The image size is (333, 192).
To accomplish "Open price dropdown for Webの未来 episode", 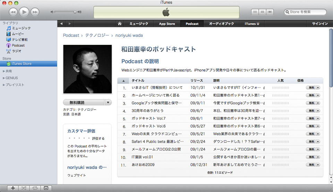I will 318,134.
